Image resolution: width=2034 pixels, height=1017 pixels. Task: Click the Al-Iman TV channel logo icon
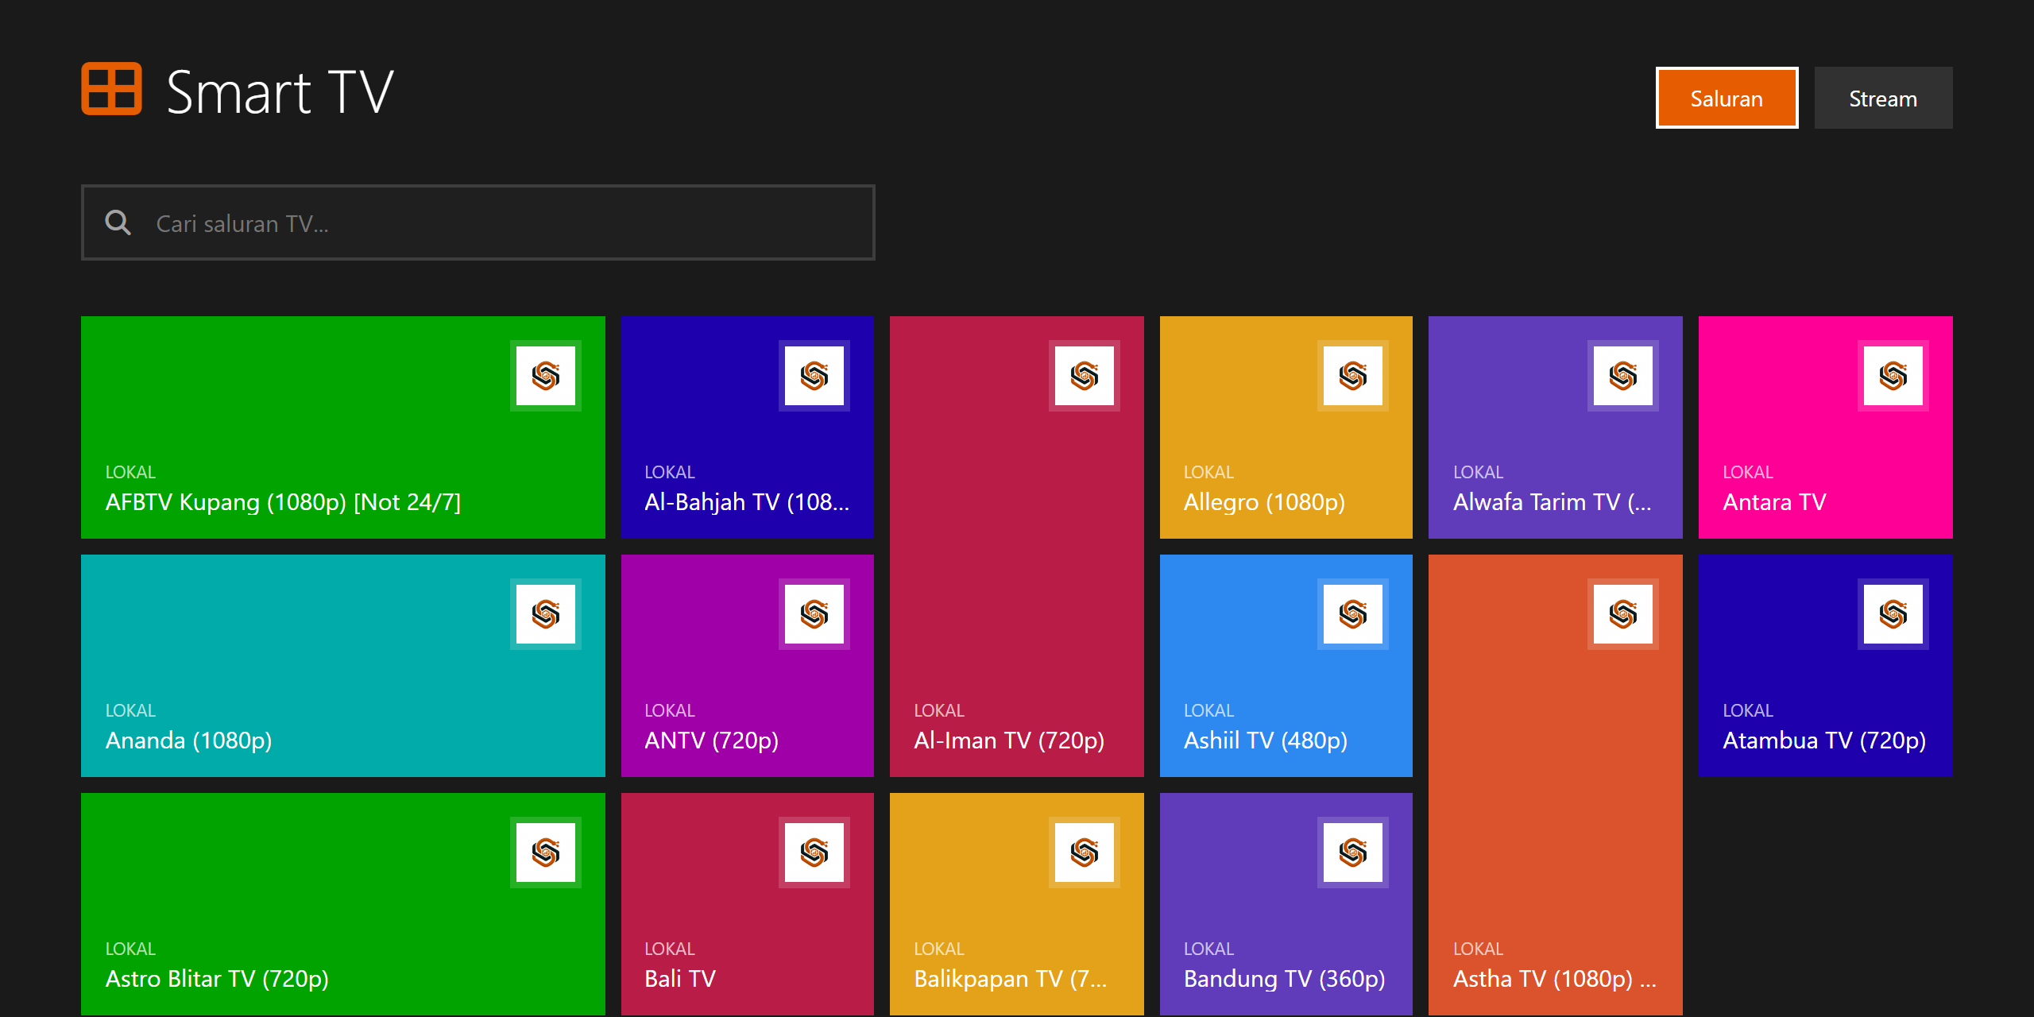[x=1085, y=376]
